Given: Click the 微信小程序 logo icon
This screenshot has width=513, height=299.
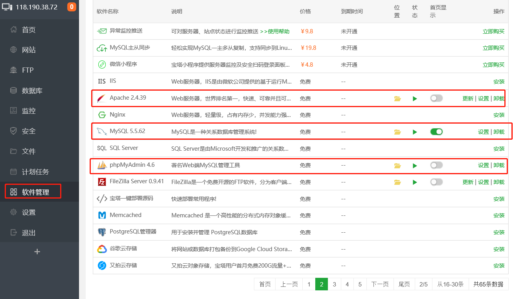Looking at the screenshot, I should (x=102, y=64).
